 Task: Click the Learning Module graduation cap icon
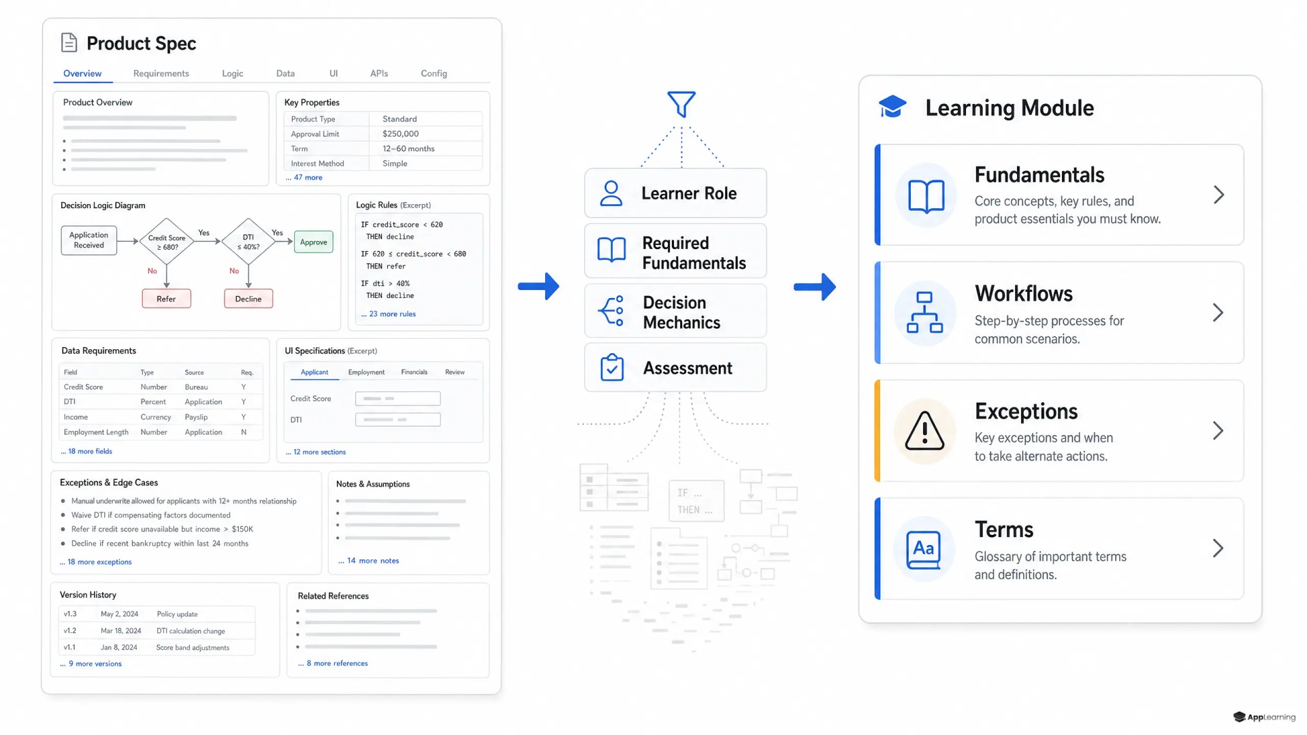pos(892,107)
